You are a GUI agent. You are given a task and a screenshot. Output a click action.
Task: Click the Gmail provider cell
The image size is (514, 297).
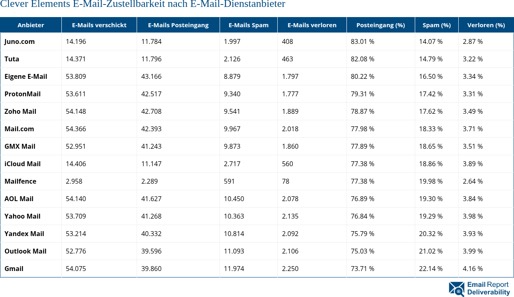pos(14,269)
